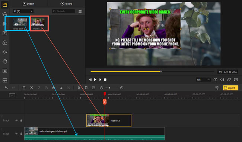Open the Text panel in sidebar
The width and height of the screenshot is (242, 142).
pos(5,33)
